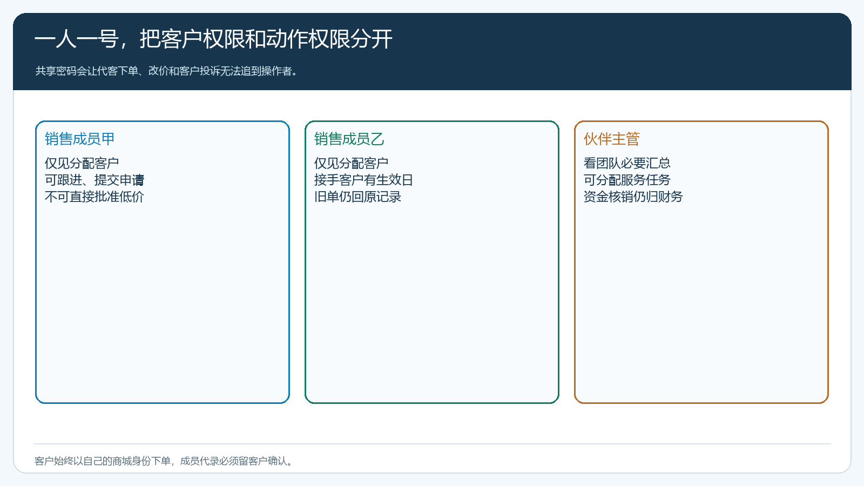Click 接手客户有生效日 line
Screen dimensions: 864x486
tap(363, 180)
